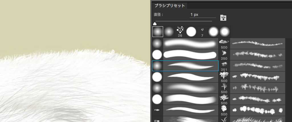Select the hard round tapered stroke preset
The width and height of the screenshot is (292, 122).
click(x=191, y=77)
